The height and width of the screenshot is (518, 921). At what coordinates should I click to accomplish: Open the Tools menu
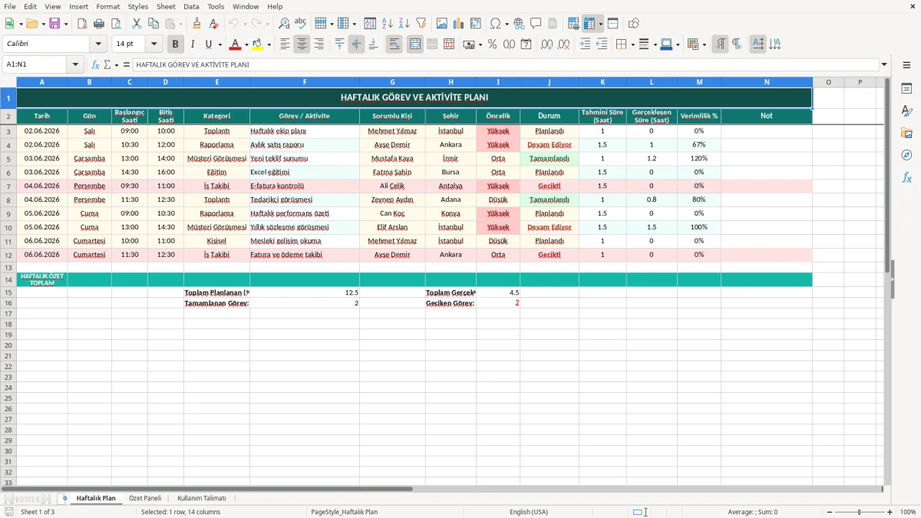[x=216, y=6]
